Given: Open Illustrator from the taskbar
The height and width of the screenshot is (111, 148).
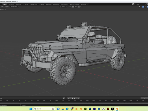Looking at the screenshot, I should [108, 109].
